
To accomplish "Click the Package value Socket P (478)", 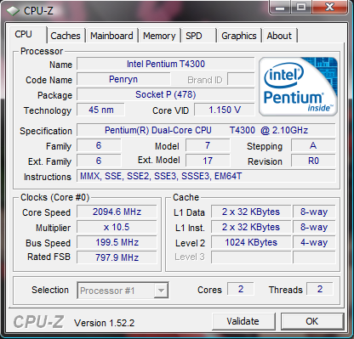I will 166,94.
